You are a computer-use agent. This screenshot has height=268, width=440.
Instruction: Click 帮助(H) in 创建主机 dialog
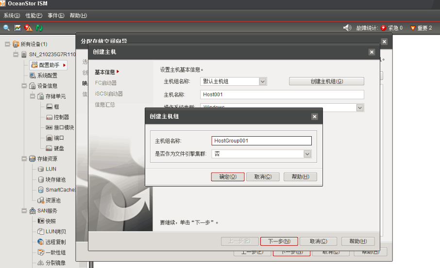[358, 241]
